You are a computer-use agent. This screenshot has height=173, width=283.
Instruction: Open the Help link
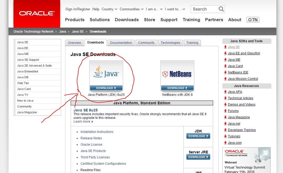pos(96,9)
